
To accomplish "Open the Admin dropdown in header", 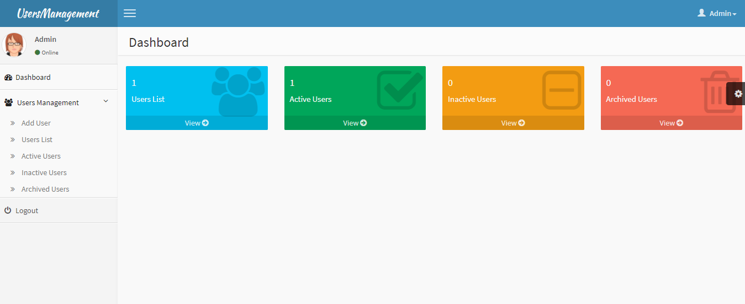I will pyautogui.click(x=717, y=13).
